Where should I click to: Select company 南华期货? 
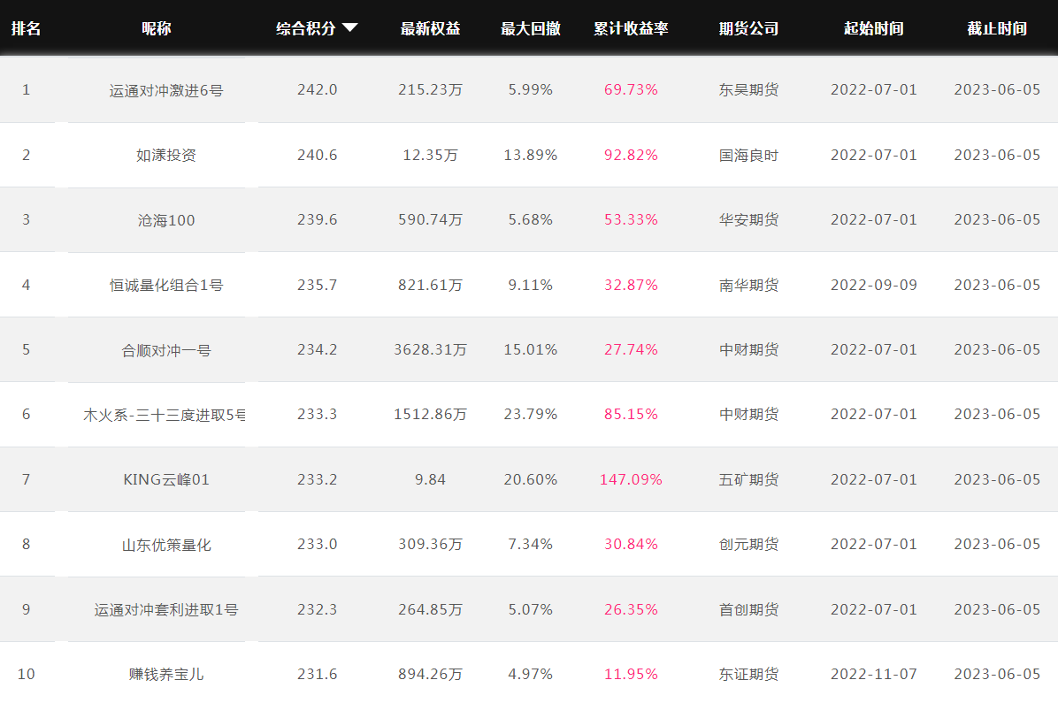click(749, 285)
